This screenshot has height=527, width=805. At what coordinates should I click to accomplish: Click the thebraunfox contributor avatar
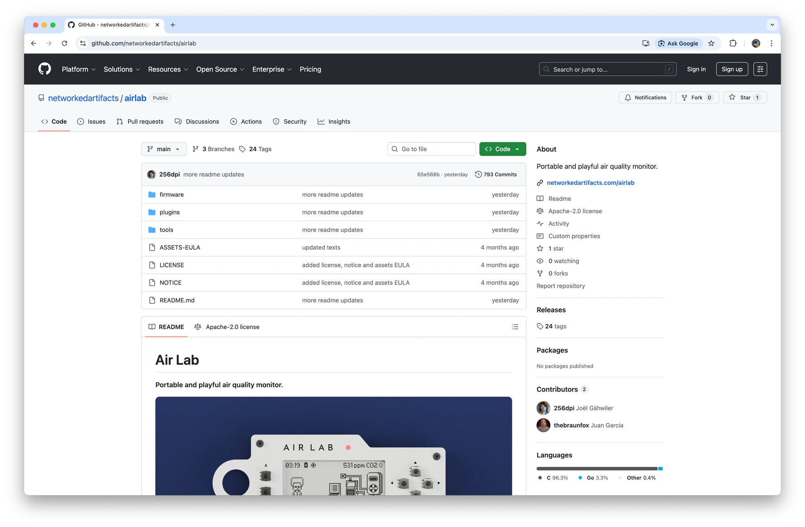pyautogui.click(x=543, y=425)
